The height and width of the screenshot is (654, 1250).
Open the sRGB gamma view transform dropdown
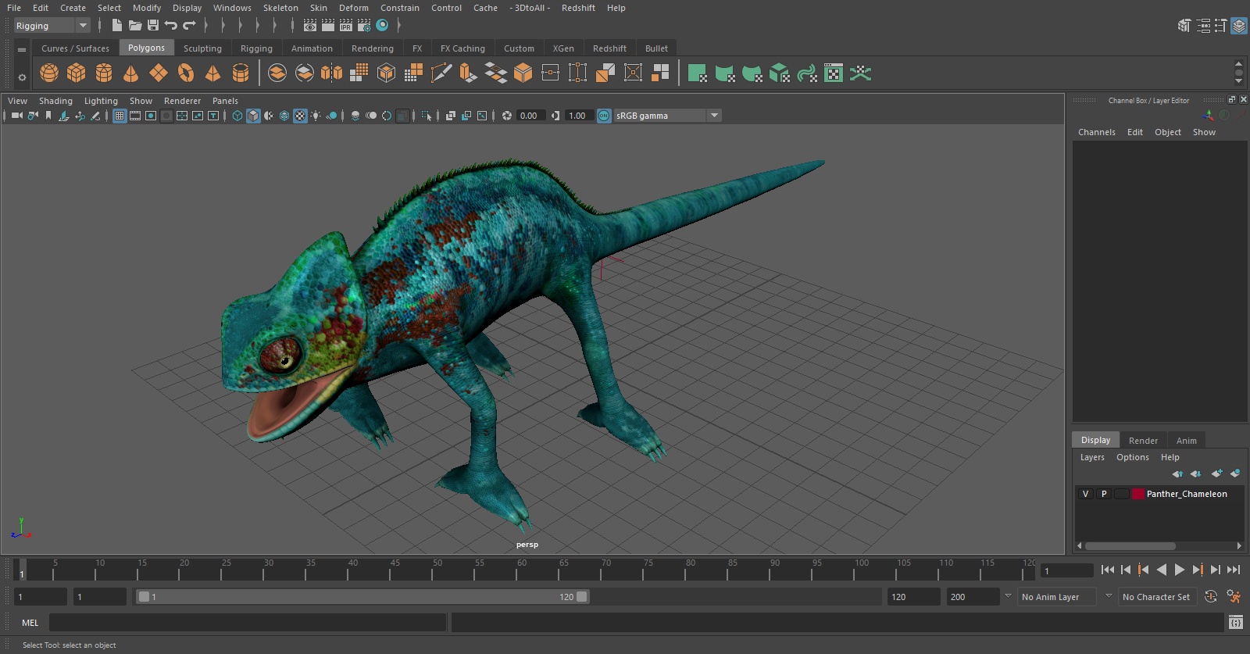[x=667, y=116]
